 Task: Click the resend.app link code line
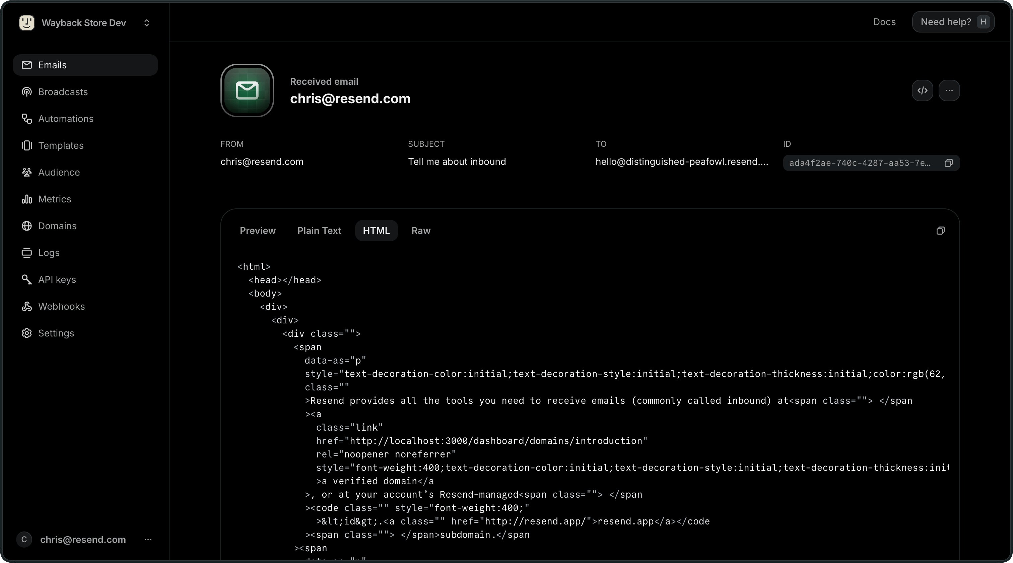coord(513,521)
